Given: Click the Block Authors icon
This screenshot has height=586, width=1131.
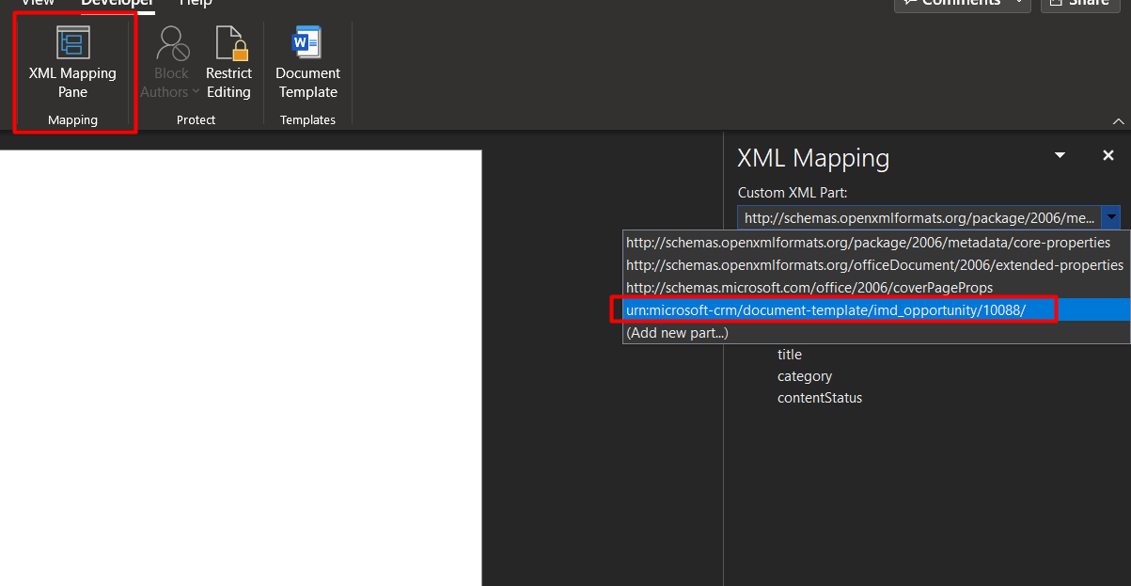Looking at the screenshot, I should [x=171, y=44].
